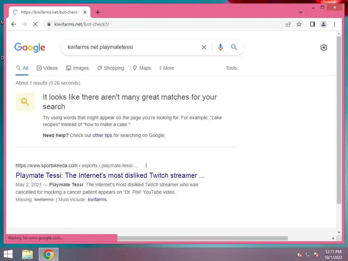Switch to Maps results tab
The height and width of the screenshot is (261, 348).
142,68
